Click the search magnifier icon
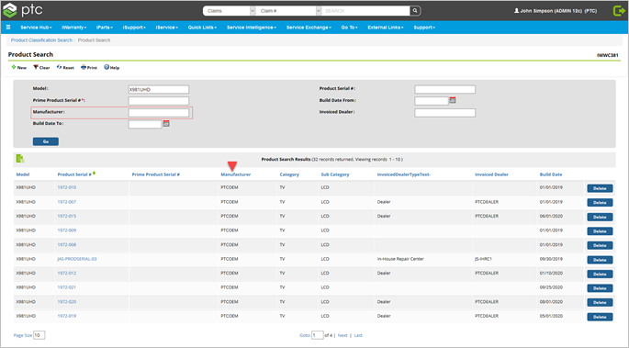This screenshot has width=629, height=348. click(415, 11)
